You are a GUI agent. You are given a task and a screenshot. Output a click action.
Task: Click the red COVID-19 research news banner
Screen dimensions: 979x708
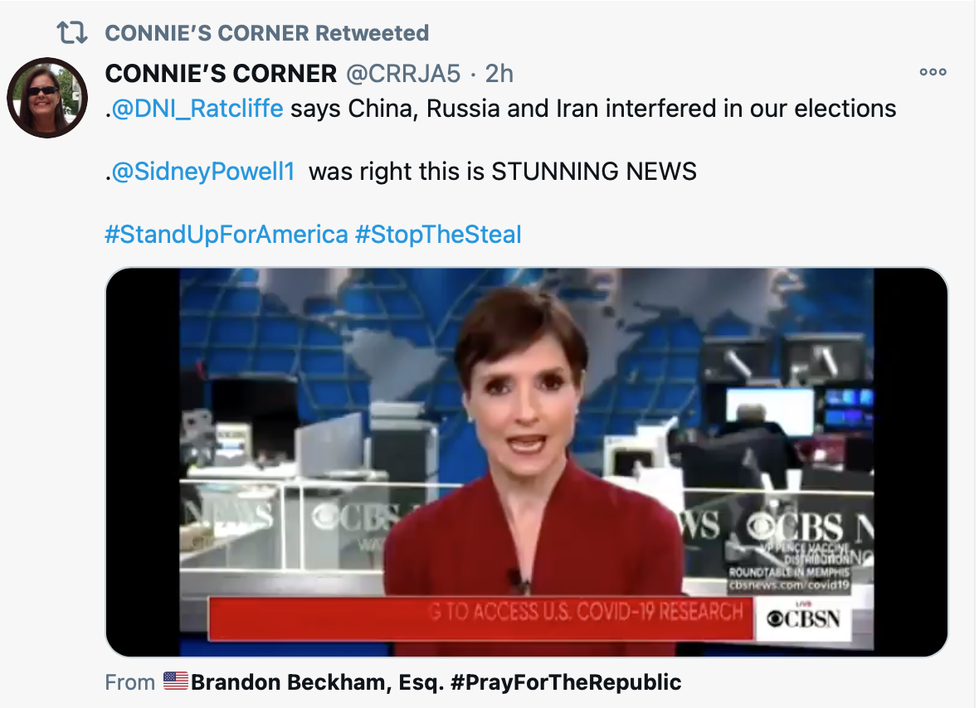click(481, 614)
